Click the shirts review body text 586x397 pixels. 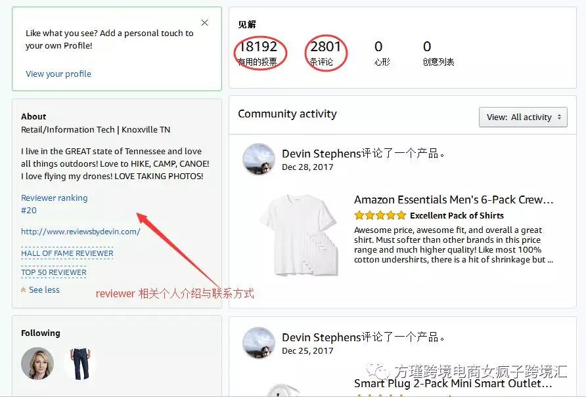(x=453, y=245)
